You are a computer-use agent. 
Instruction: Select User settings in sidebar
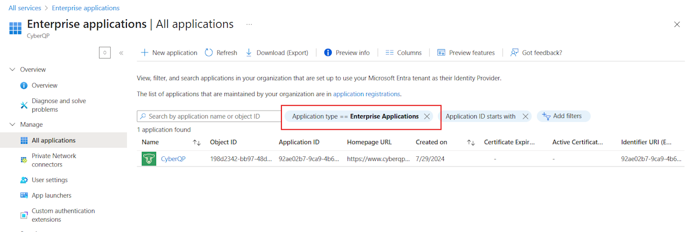(x=49, y=180)
